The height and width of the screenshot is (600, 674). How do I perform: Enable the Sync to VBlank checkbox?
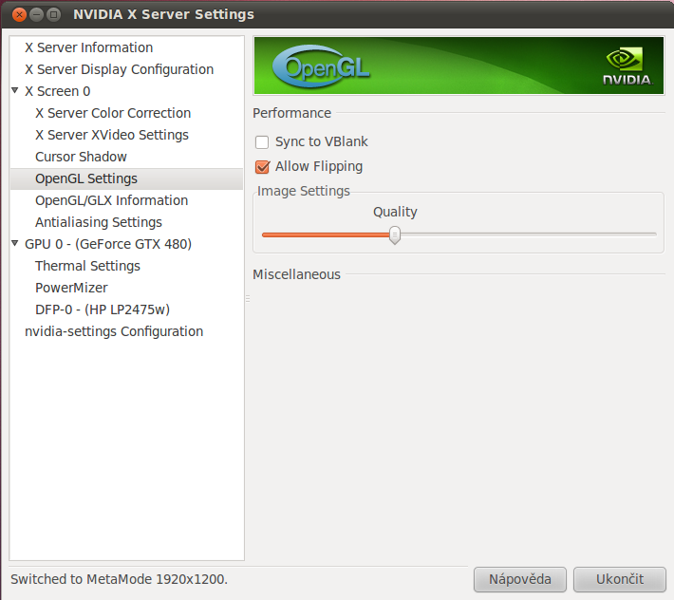coord(262,141)
